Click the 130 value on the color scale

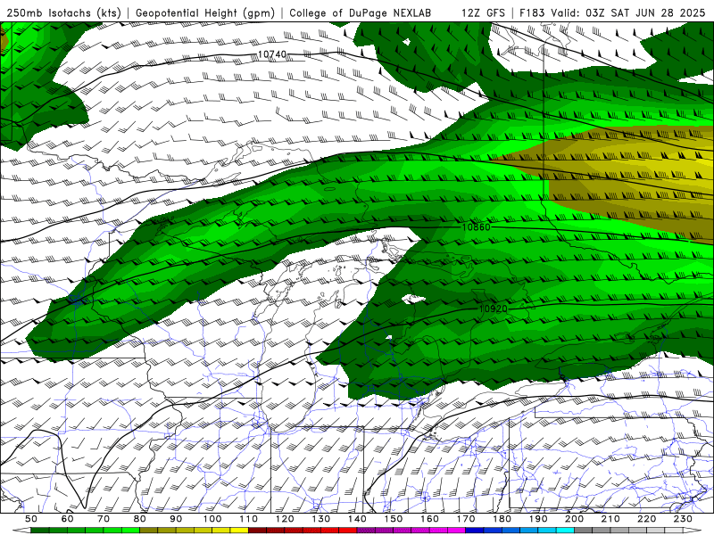[321, 519]
